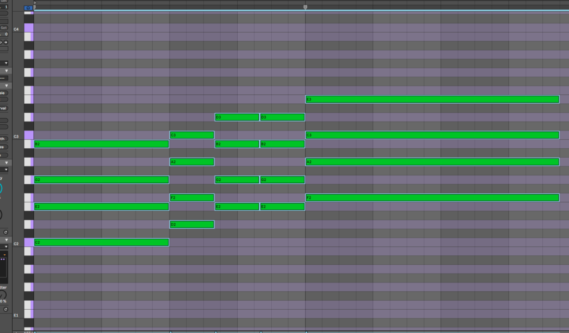Viewport: 569px width, 333px height.
Task: Collapse the section triangle above the Scale button
Action: (x=7, y=85)
